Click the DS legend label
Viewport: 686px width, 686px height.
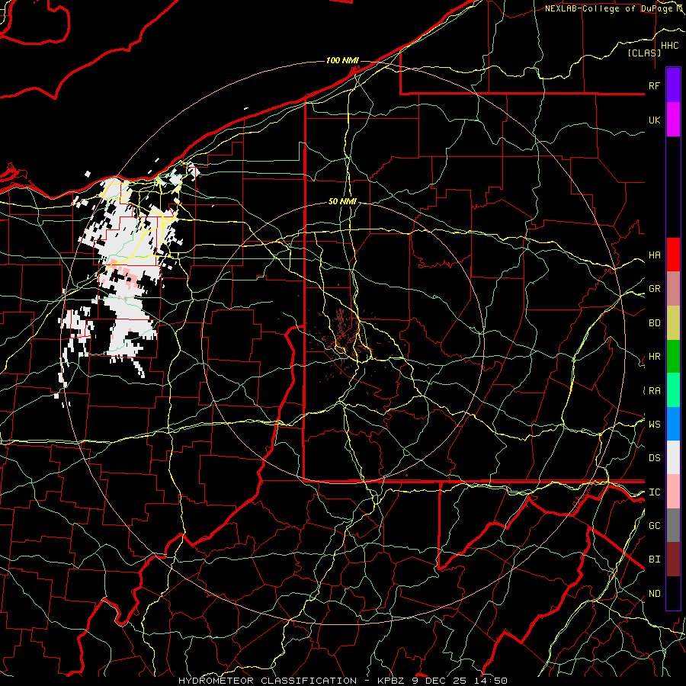654,458
